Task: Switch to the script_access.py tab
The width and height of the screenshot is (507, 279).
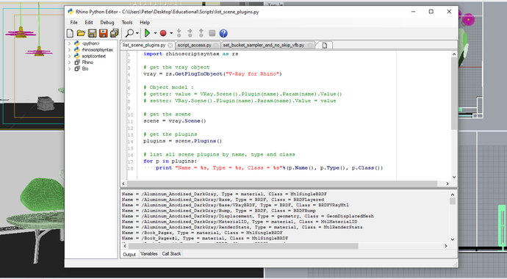Action: [194, 46]
